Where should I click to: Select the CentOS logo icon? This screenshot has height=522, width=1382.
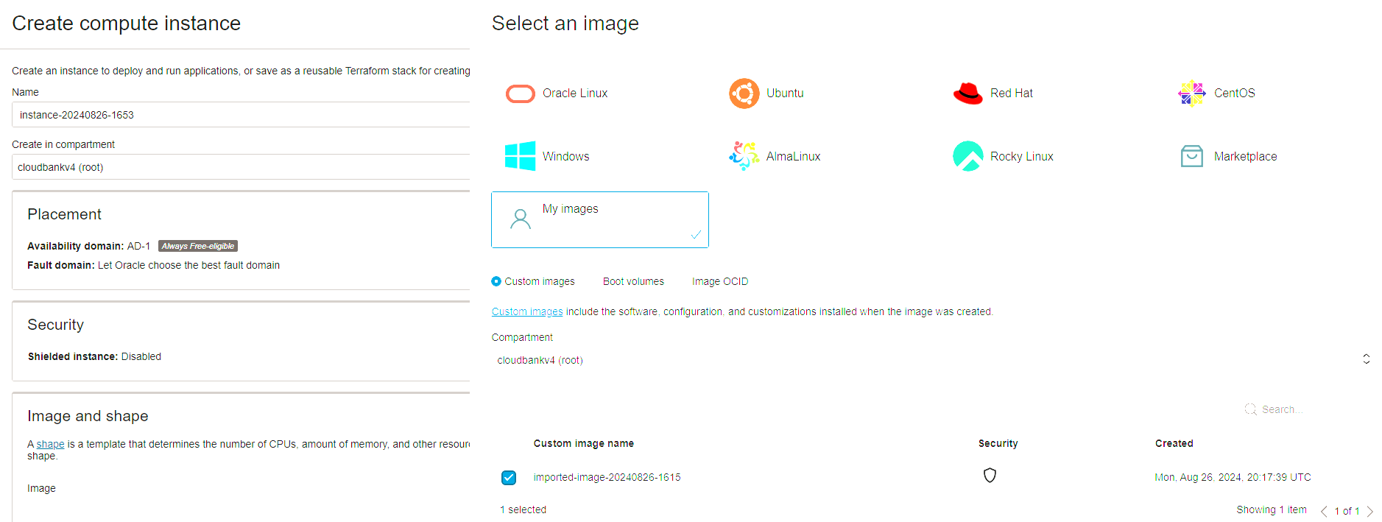1192,94
